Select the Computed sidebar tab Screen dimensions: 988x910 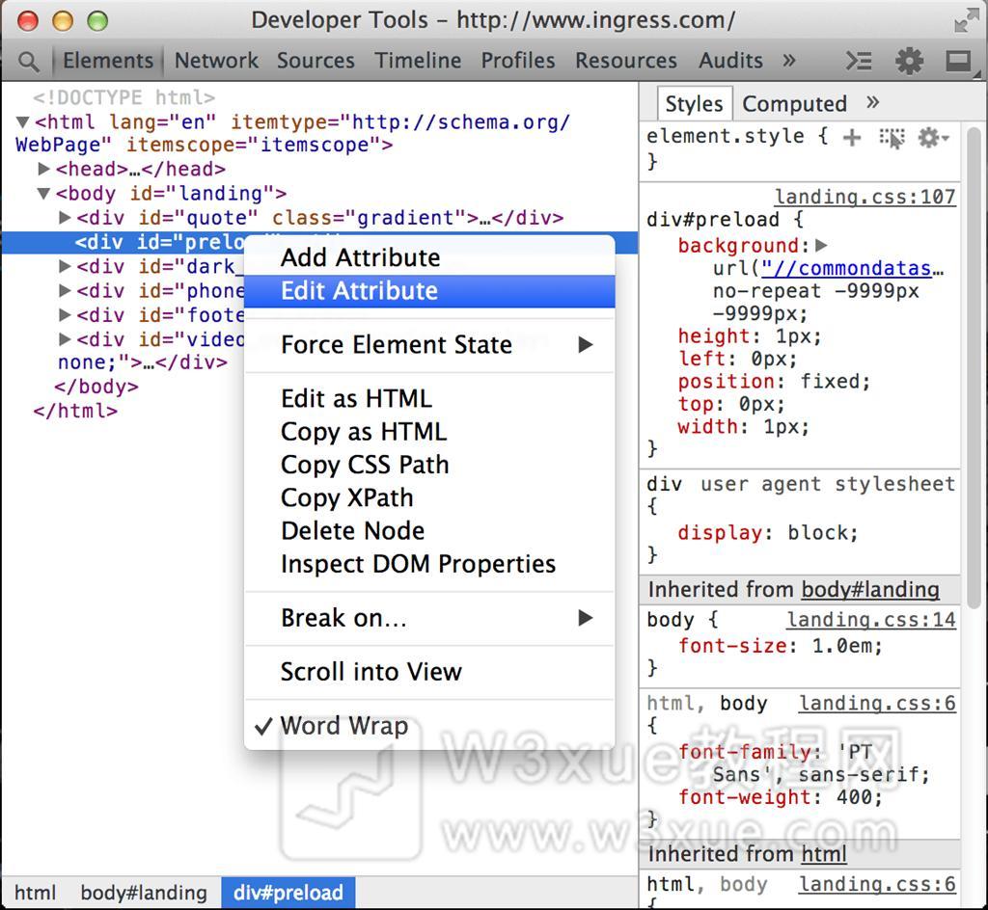[x=794, y=104]
